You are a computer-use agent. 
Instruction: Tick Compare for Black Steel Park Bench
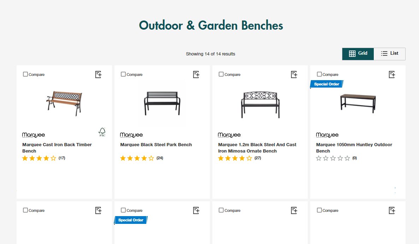[123, 74]
